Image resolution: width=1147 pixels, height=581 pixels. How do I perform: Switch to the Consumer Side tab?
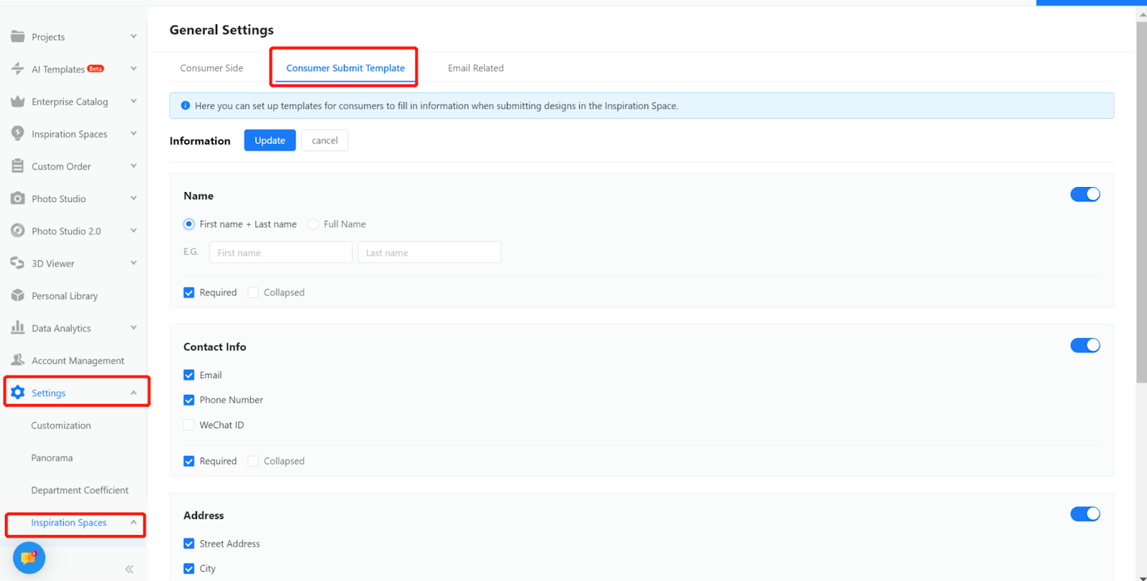coord(211,68)
